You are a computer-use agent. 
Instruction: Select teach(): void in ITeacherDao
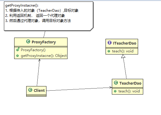click(123, 51)
